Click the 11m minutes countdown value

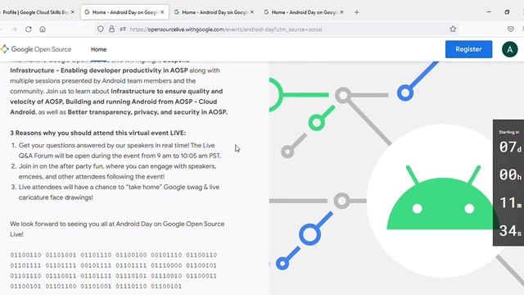510,202
